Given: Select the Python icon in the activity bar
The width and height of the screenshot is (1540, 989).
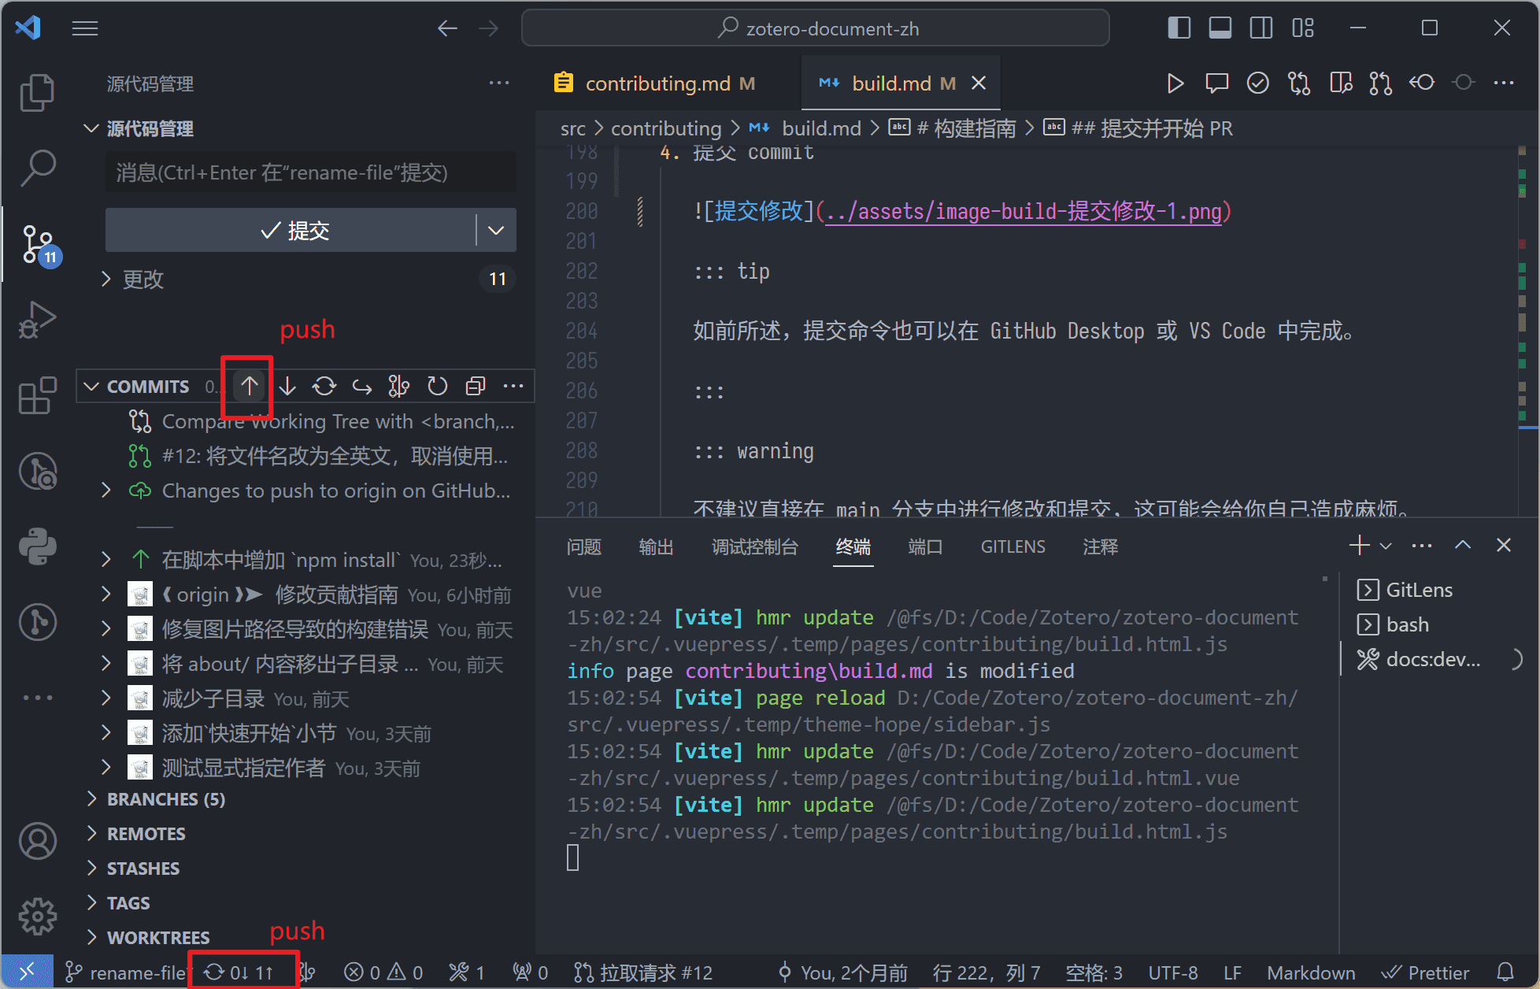Looking at the screenshot, I should tap(37, 546).
